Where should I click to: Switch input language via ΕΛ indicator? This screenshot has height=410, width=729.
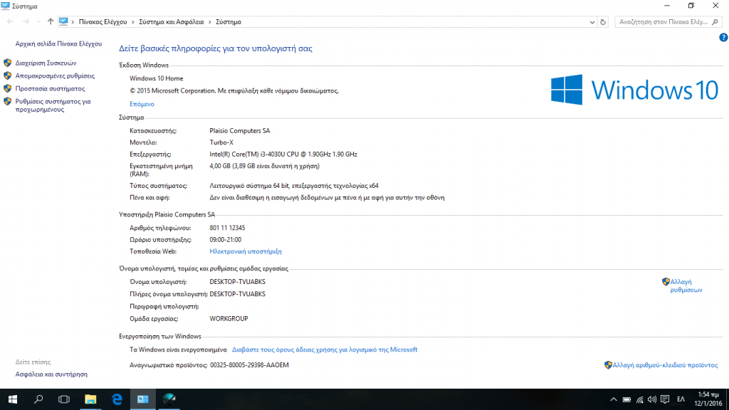(x=681, y=399)
